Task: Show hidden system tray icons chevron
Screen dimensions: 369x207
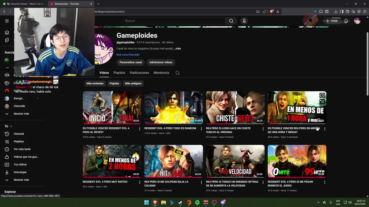Action: point(318,202)
